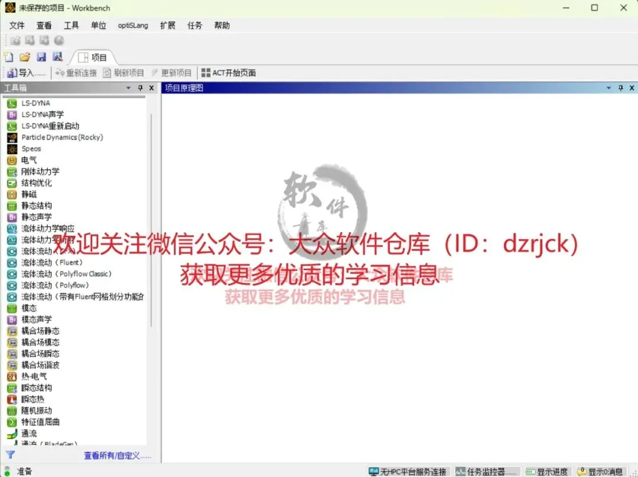This screenshot has height=477, width=638.
Task: Click the 热-电气 icon
Action: pos(12,377)
